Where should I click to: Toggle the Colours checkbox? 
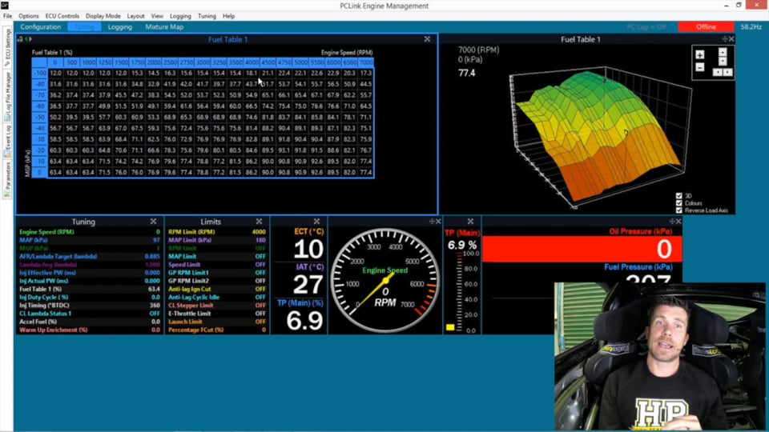pos(679,203)
